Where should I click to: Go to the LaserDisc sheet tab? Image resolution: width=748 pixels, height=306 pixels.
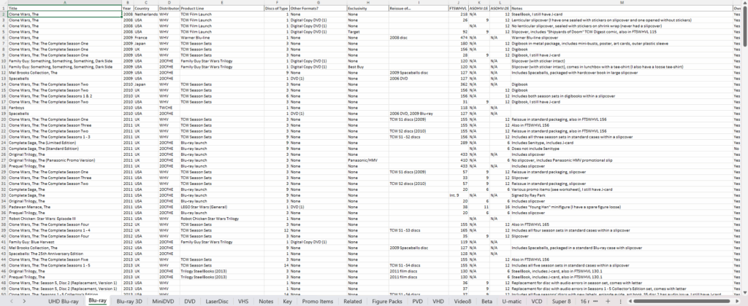pyautogui.click(x=215, y=299)
